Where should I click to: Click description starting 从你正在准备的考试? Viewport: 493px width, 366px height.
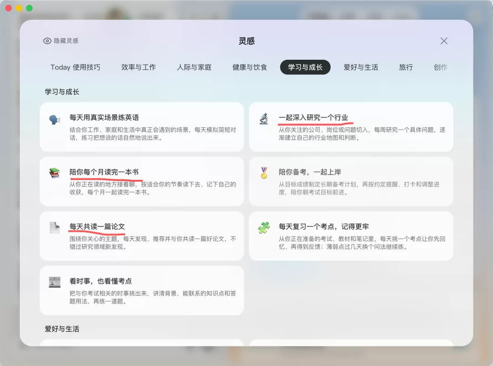point(362,243)
